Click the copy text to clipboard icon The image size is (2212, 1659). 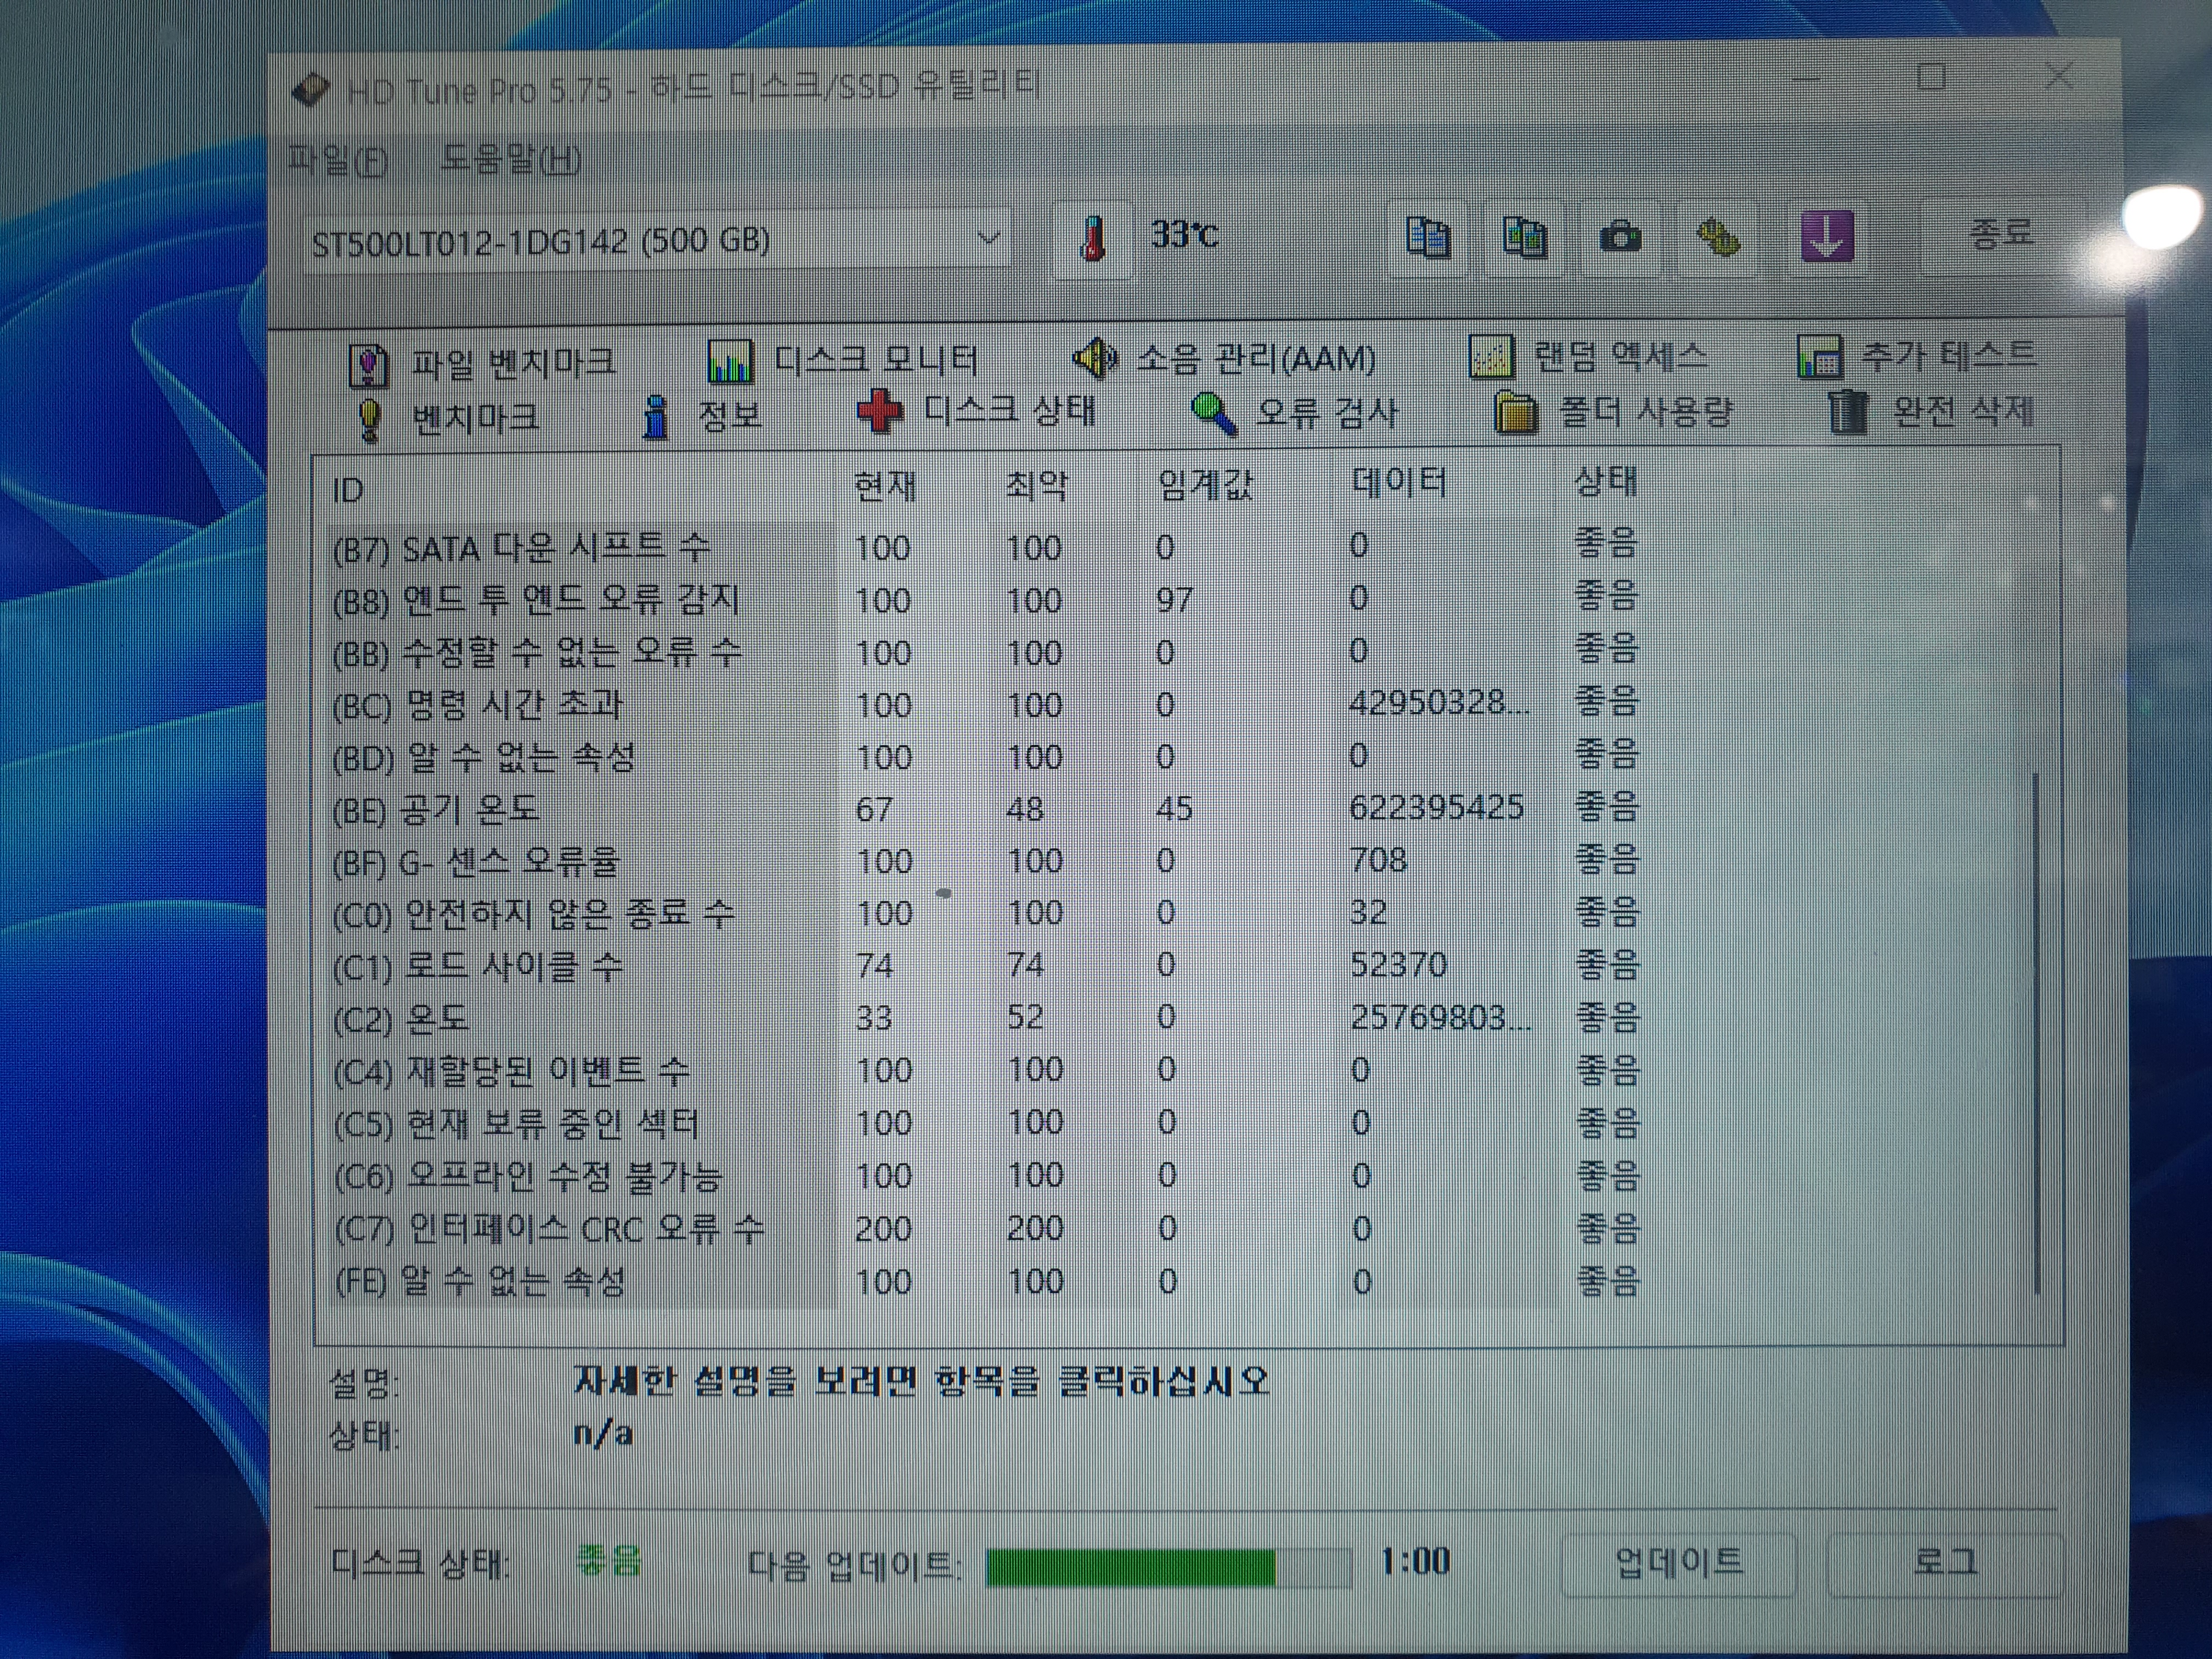coord(1427,239)
